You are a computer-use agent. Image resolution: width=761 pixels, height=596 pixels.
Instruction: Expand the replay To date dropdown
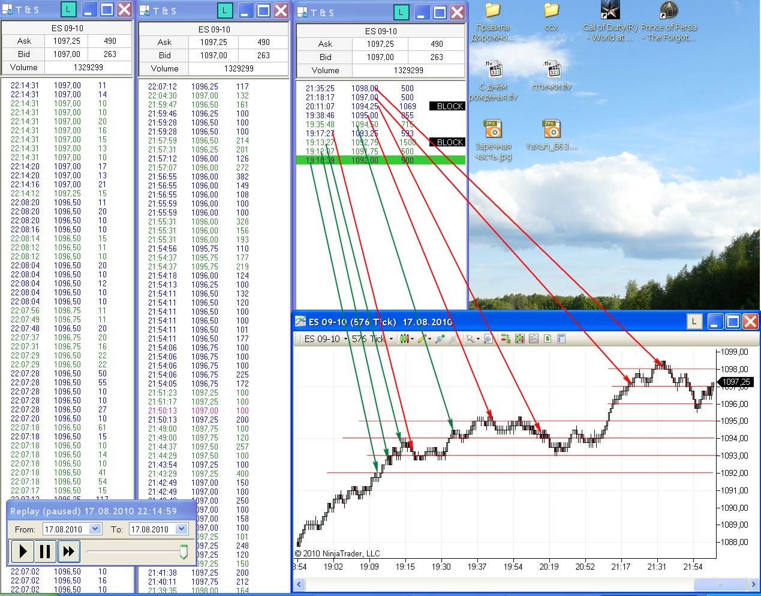182,529
